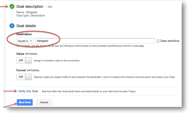Switch on the Funnel optional toggle

click(x=24, y=77)
